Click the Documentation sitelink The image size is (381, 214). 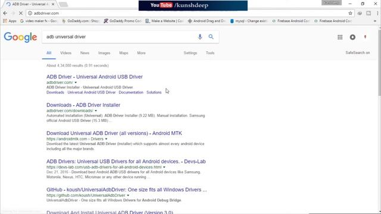(131, 93)
